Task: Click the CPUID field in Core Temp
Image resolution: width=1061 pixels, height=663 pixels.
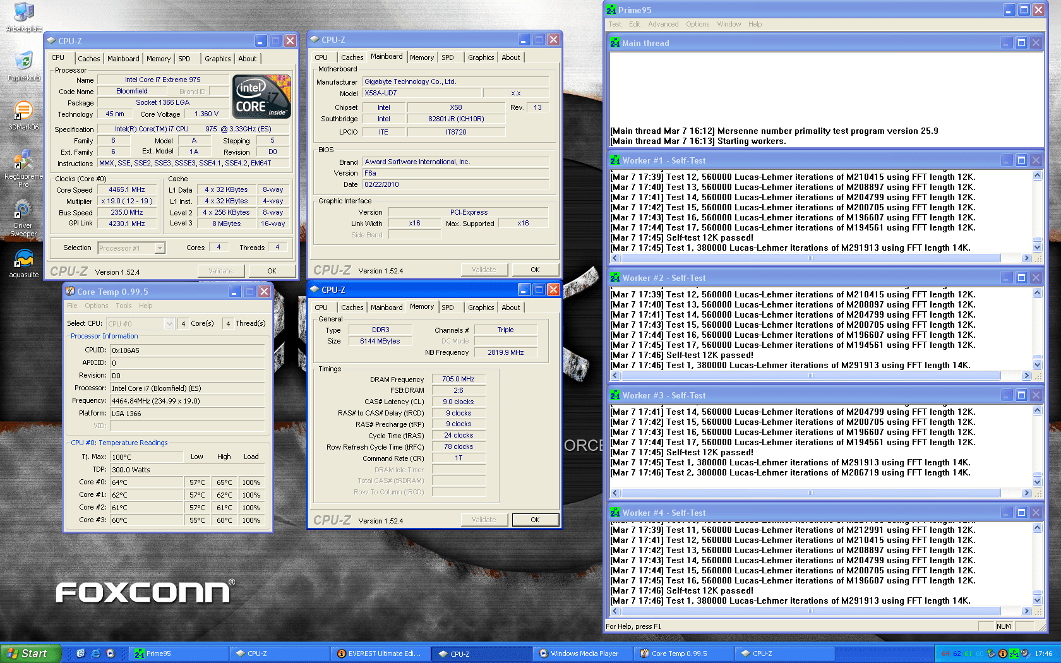Action: coord(187,350)
